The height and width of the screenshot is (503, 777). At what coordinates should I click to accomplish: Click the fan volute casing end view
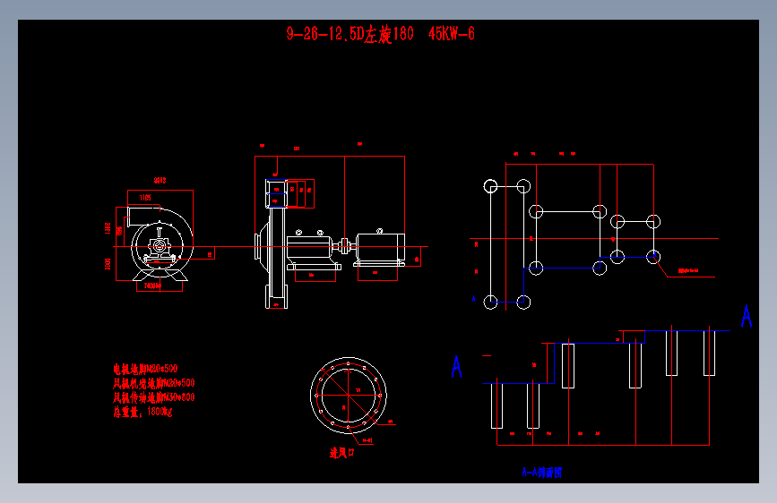(x=160, y=244)
